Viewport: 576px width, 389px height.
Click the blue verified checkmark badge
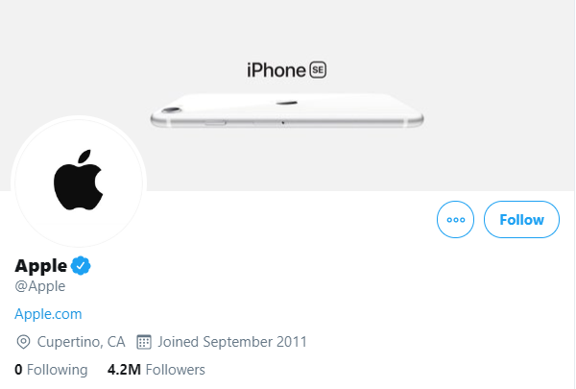point(81,265)
